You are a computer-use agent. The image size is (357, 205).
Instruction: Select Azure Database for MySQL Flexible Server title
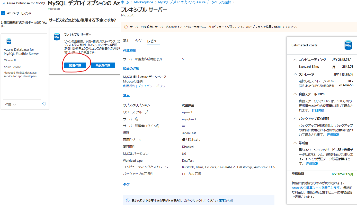[22, 52]
